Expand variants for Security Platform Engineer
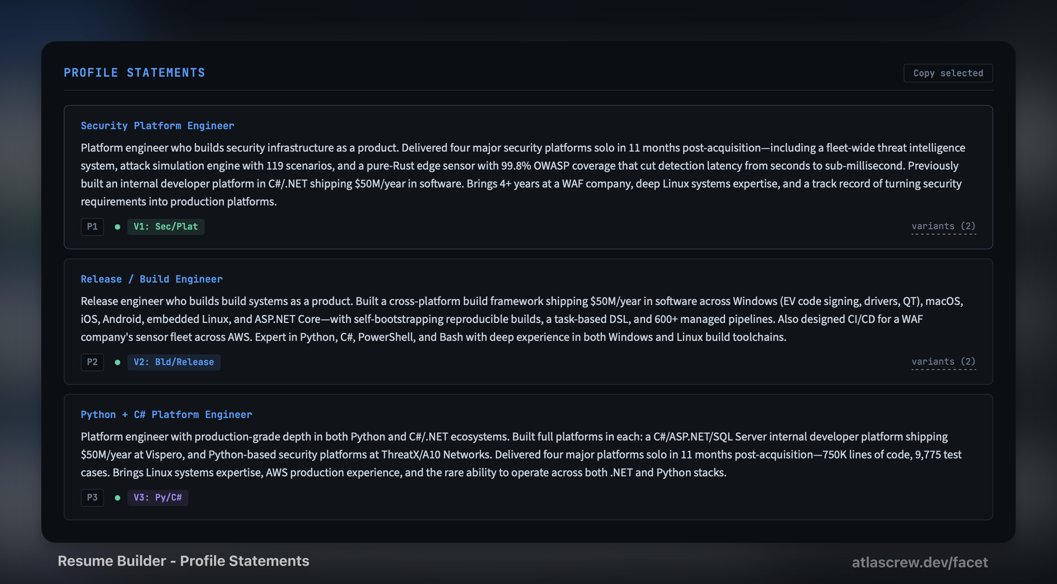The width and height of the screenshot is (1057, 584). 943,227
